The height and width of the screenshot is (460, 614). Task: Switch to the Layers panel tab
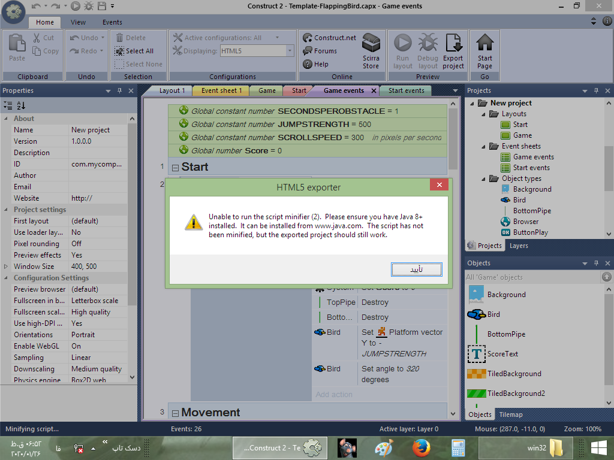[519, 246]
